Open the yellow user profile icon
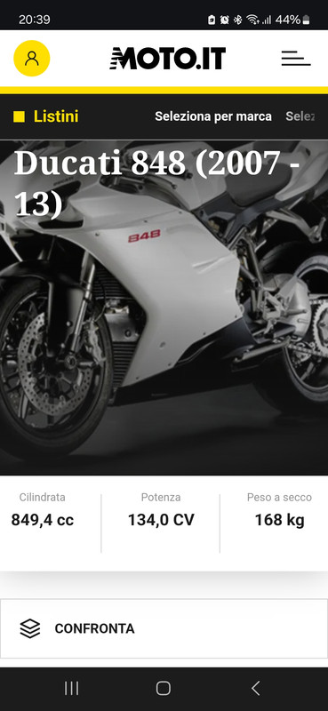 coord(32,58)
